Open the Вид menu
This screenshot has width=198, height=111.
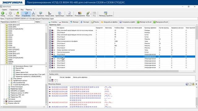click(22, 10)
